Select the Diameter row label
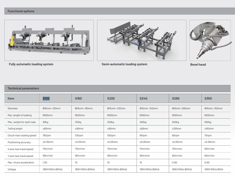 pyautogui.click(x=13, y=108)
